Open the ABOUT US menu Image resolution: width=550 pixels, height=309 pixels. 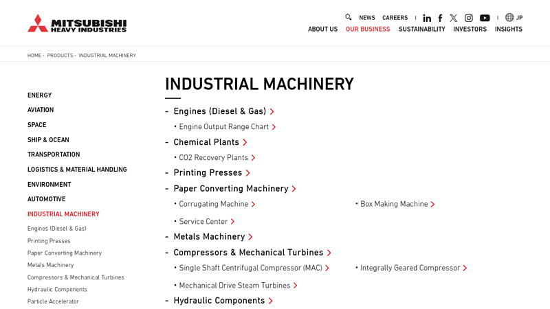(x=322, y=29)
